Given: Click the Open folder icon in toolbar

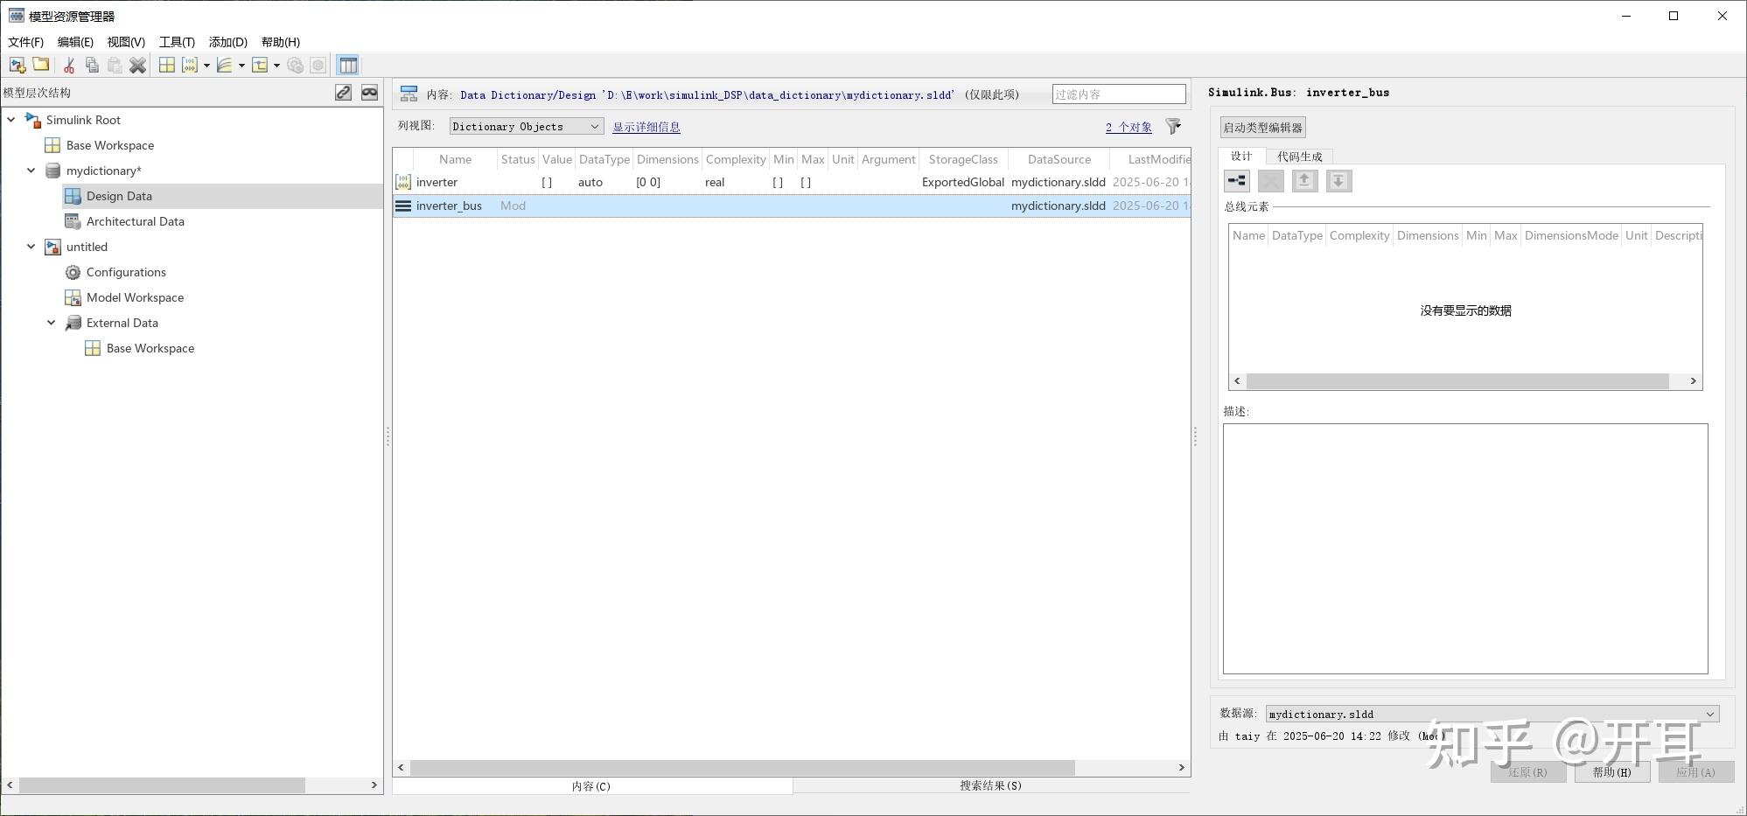Looking at the screenshot, I should click(40, 65).
